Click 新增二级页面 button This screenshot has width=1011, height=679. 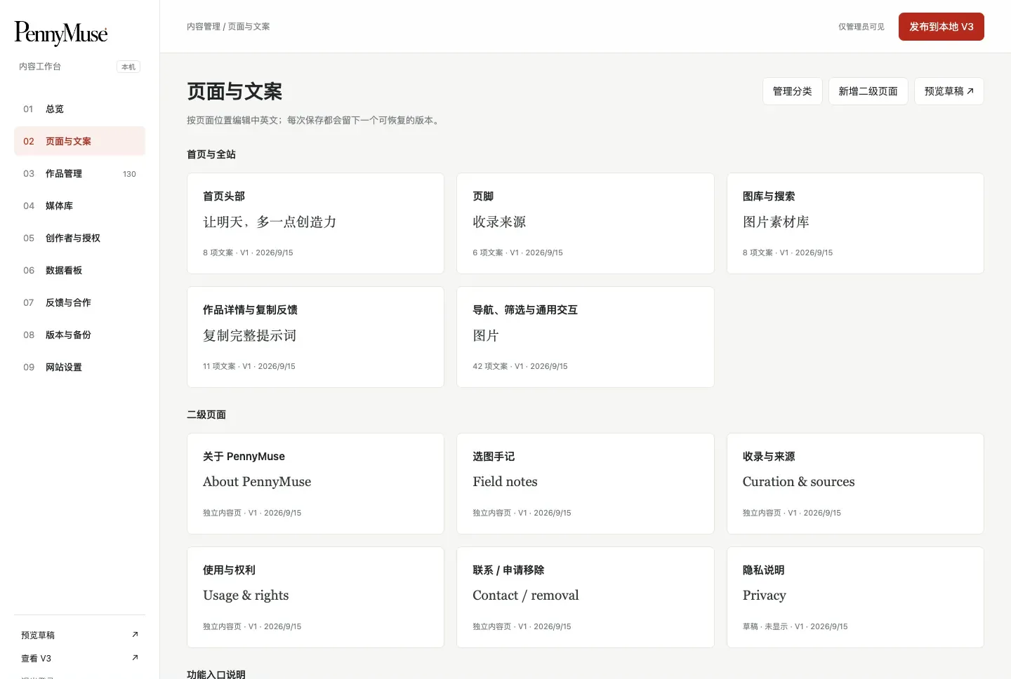point(868,91)
